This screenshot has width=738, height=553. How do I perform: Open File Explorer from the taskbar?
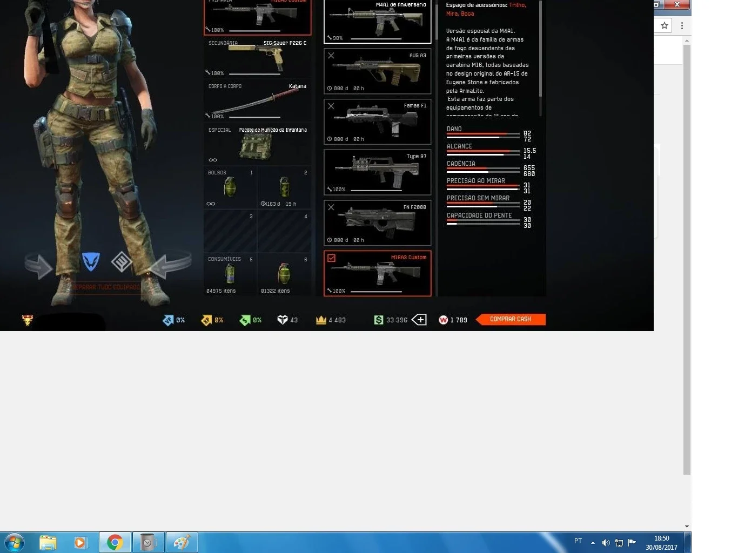click(48, 542)
